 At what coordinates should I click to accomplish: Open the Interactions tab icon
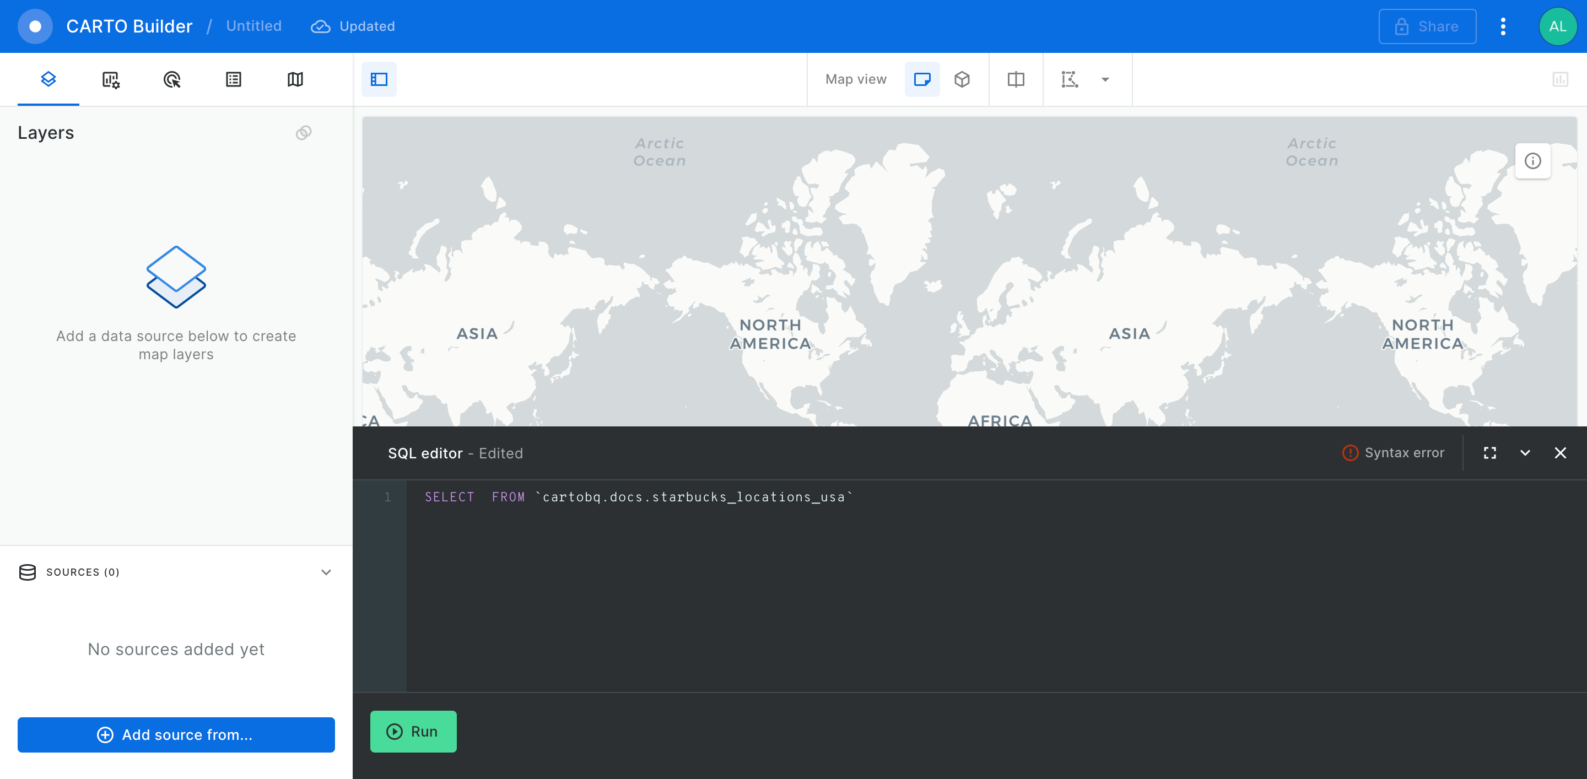(x=172, y=79)
